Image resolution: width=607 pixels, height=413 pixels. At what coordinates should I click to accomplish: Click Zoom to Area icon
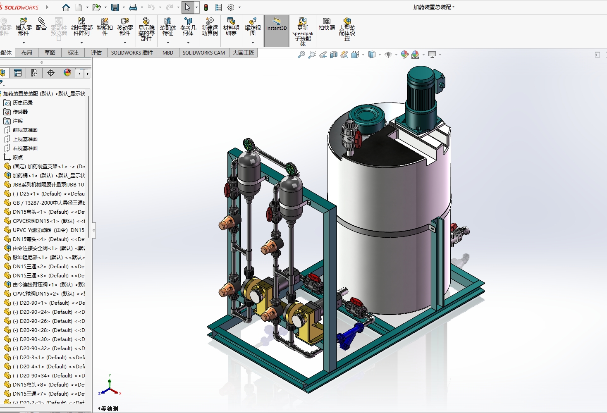tap(312, 55)
